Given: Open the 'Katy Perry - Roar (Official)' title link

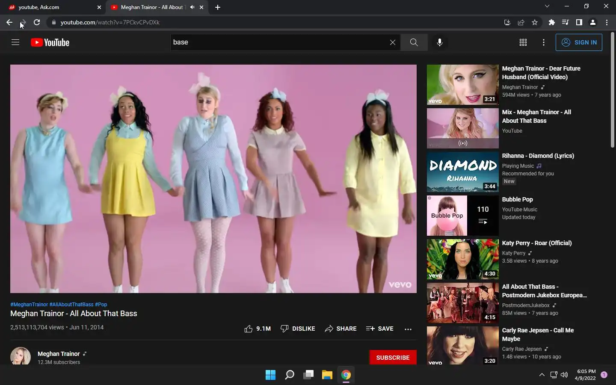Looking at the screenshot, I should tap(537, 243).
